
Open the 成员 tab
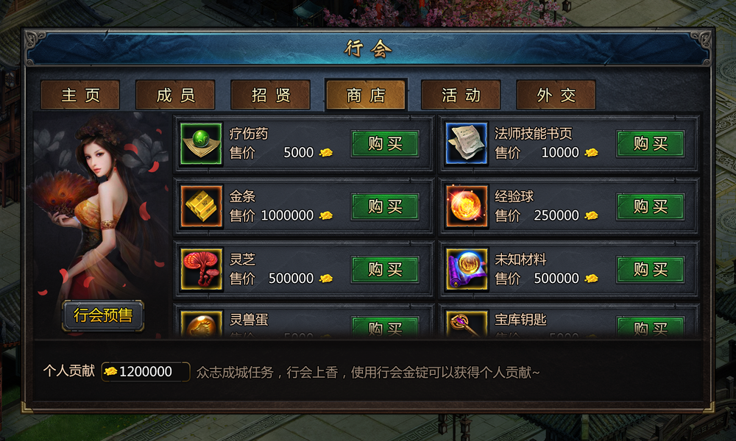tap(175, 95)
